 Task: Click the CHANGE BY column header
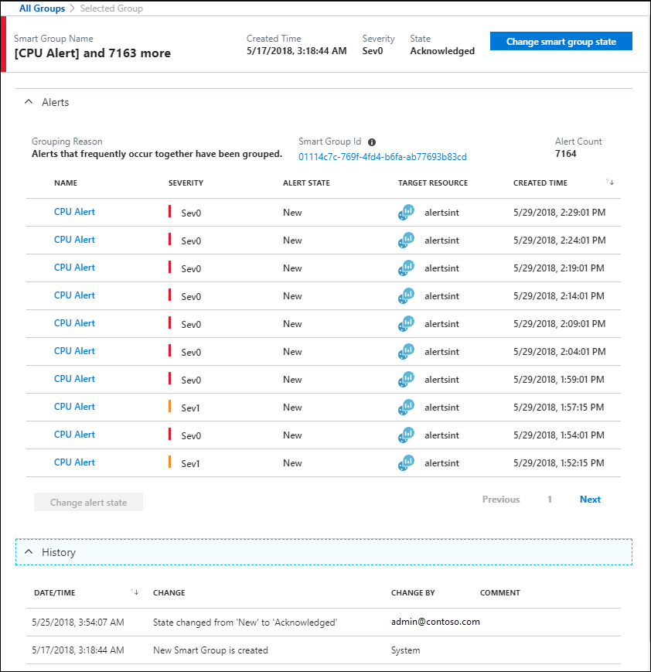(x=413, y=592)
